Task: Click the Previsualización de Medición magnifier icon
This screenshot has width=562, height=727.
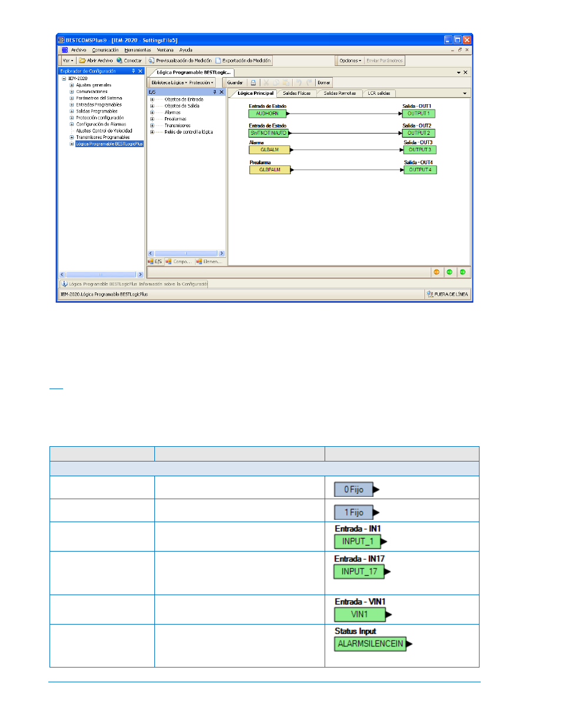Action: pyautogui.click(x=151, y=61)
